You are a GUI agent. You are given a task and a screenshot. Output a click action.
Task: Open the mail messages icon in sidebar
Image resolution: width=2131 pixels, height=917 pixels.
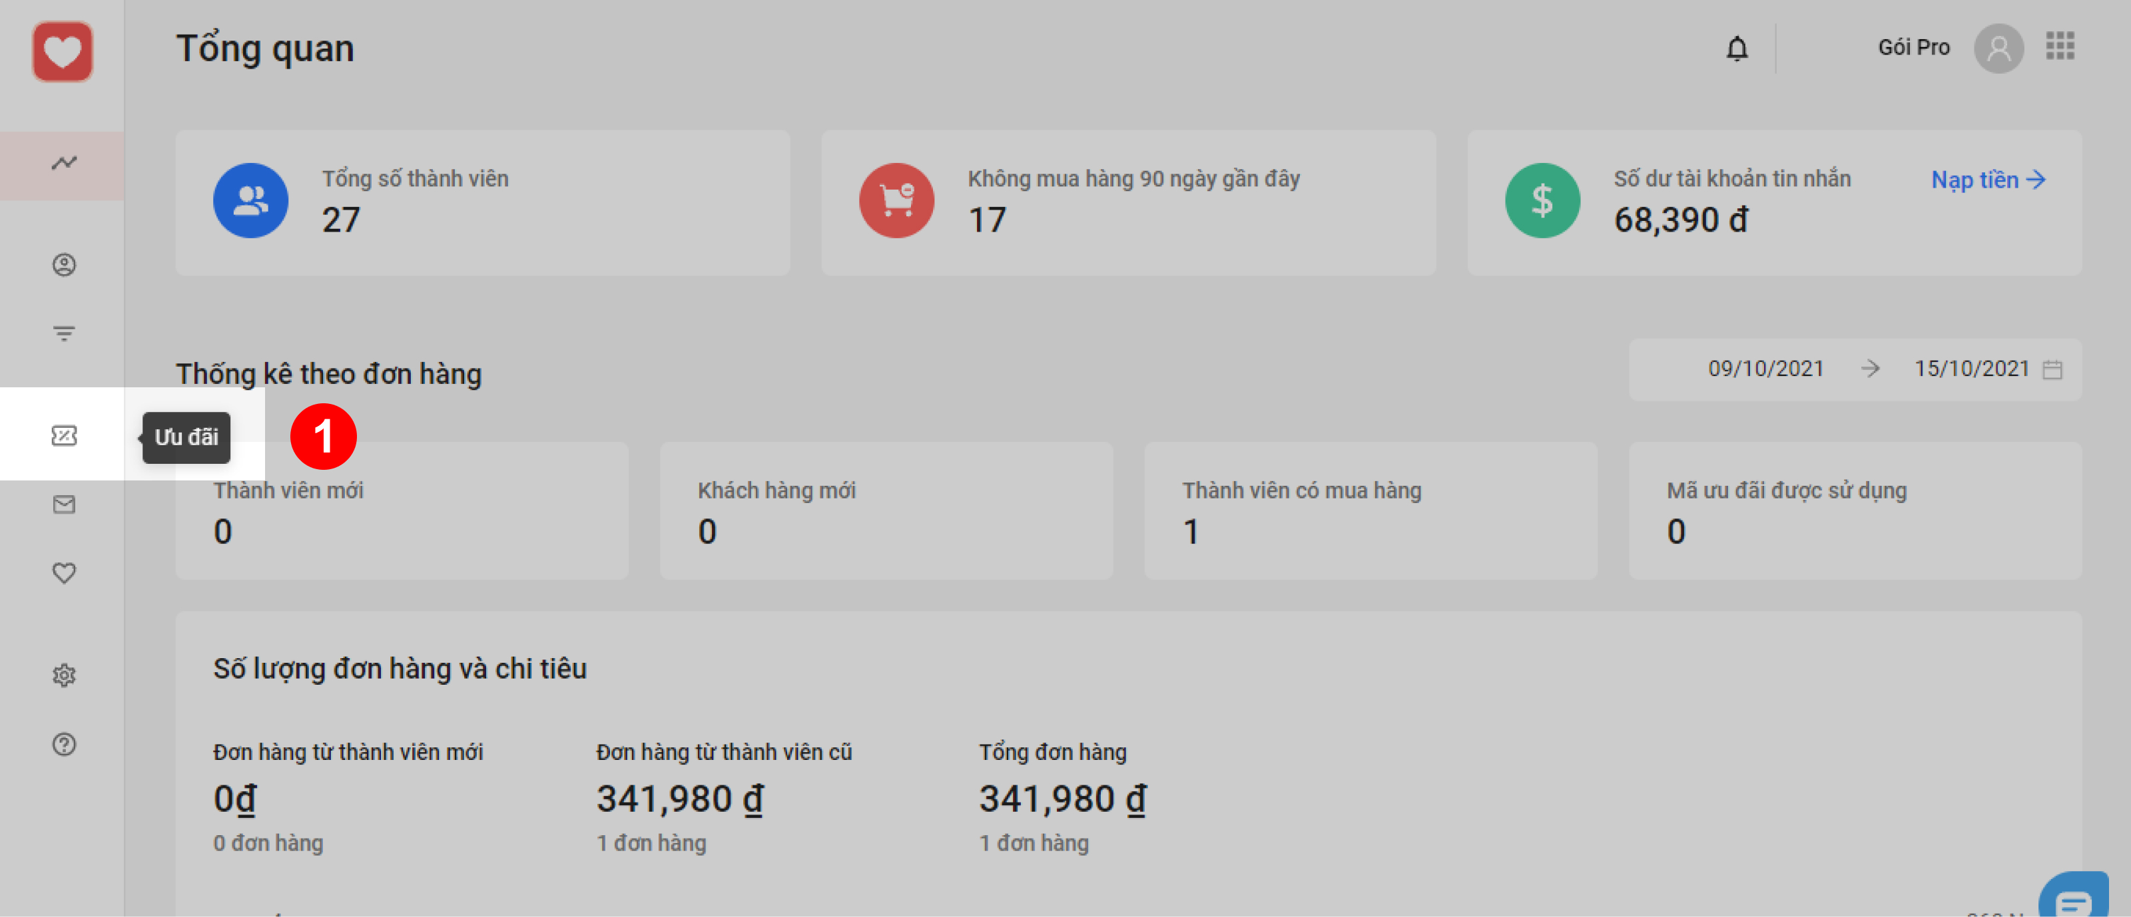(x=64, y=504)
